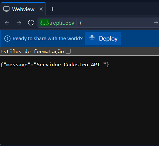Viewport: 159px width, 146px height.
Task: Click the info circle icon in banner
Action: 7,39
